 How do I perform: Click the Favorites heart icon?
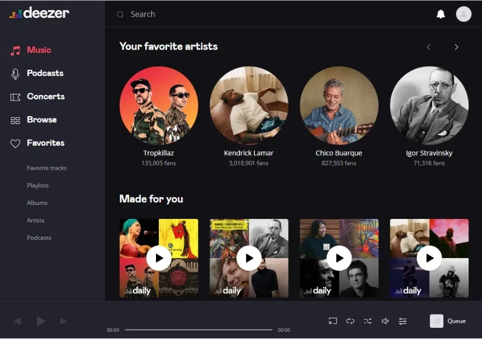(15, 144)
